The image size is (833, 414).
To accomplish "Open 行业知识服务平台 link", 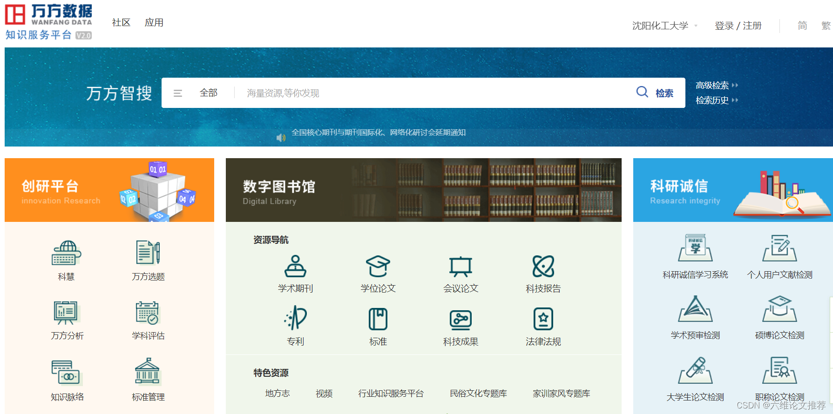I will pos(391,394).
